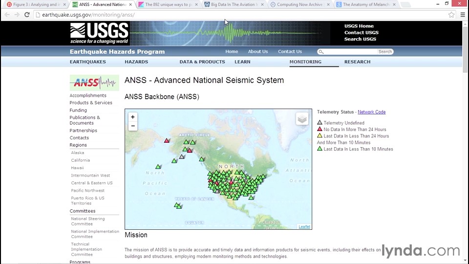Click the gray station triangle in southern Alaska

(182, 156)
